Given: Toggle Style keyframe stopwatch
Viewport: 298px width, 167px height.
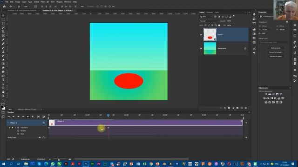Looking at the screenshot, I should (x=18, y=134).
